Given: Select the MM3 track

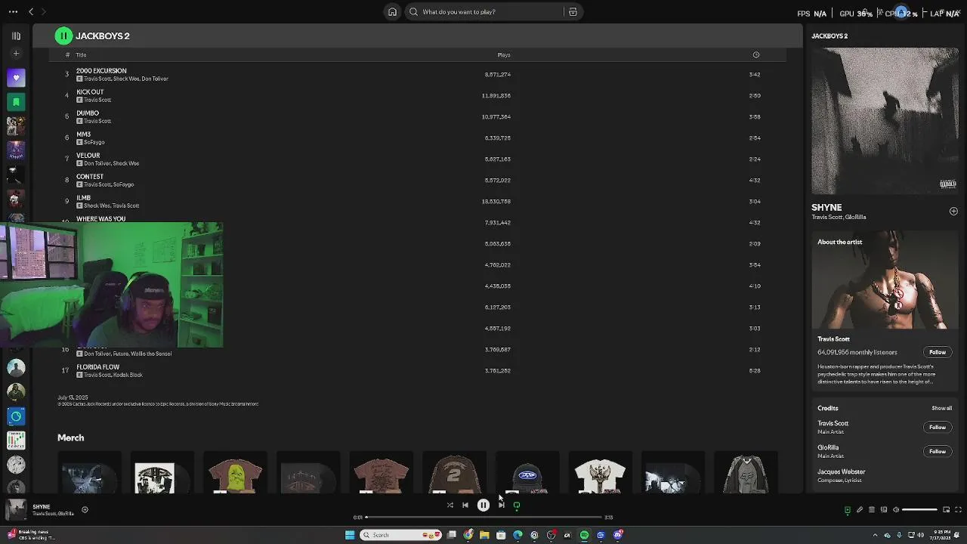Looking at the screenshot, I should [x=419, y=138].
